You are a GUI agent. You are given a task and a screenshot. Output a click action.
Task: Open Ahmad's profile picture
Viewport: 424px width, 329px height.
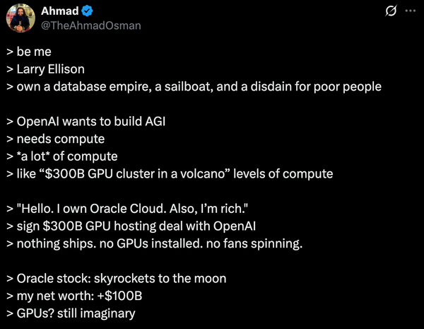click(x=20, y=18)
